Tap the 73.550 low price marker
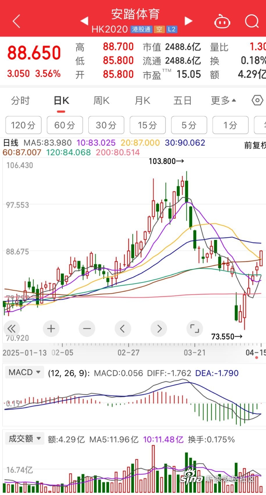Viewport: 266px width, 495px height. pyautogui.click(x=227, y=337)
